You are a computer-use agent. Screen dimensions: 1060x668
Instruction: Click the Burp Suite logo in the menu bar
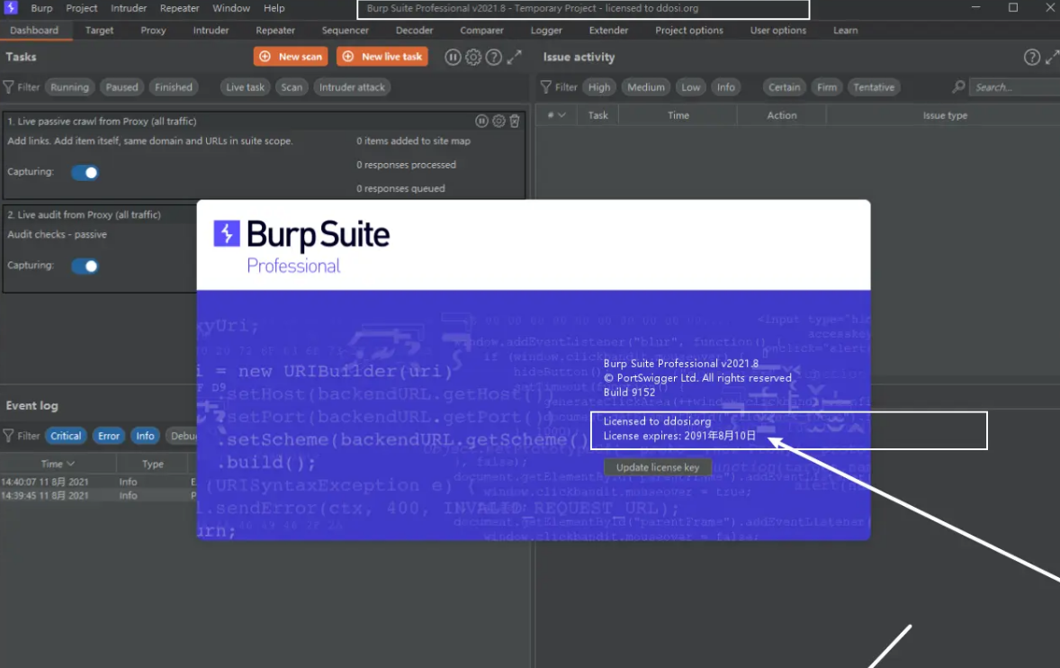pos(11,7)
